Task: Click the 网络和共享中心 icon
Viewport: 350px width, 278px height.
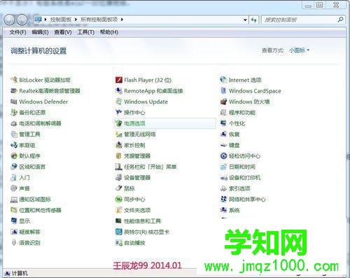Action: (223, 199)
